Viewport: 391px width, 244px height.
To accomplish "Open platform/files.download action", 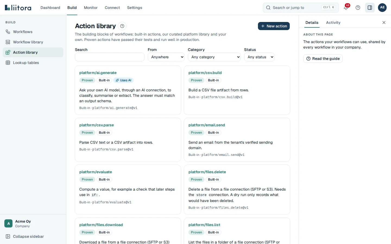I will point(101,225).
